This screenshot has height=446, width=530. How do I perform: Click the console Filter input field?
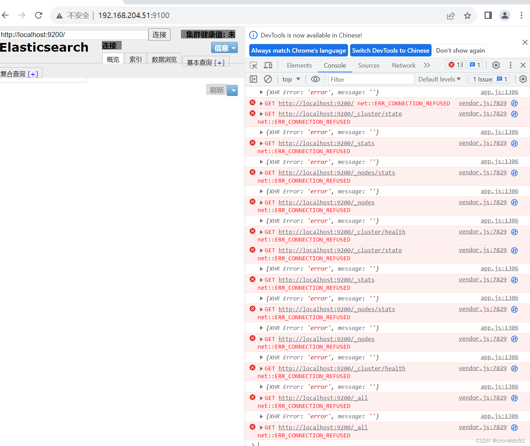tap(371, 79)
